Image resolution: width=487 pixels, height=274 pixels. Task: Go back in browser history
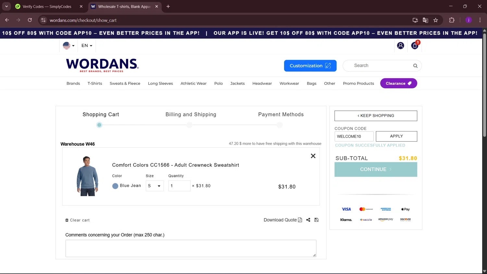click(x=7, y=20)
